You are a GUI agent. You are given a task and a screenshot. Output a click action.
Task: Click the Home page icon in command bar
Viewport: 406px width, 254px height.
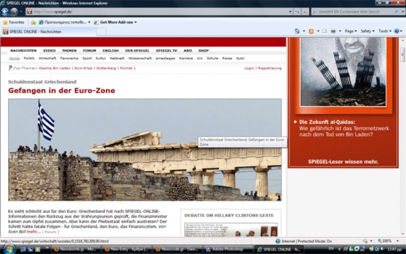click(297, 31)
